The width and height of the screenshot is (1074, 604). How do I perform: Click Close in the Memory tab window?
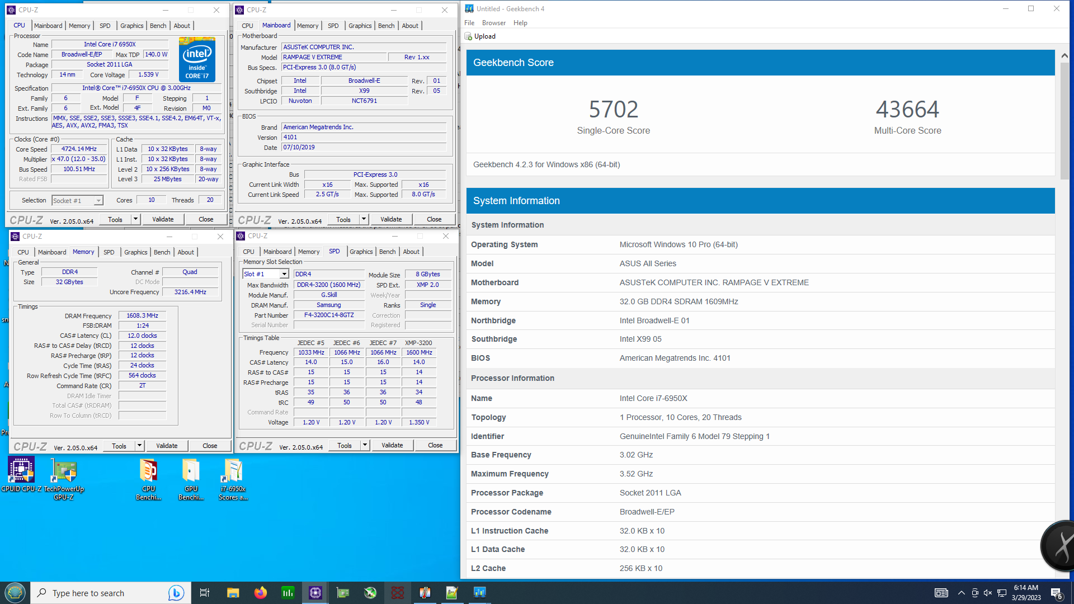(210, 446)
